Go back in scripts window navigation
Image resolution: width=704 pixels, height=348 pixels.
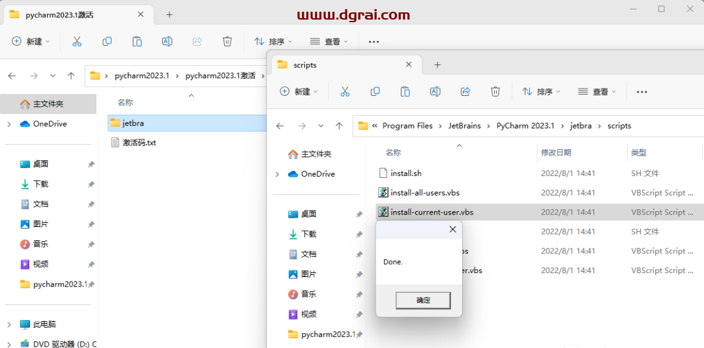click(x=280, y=126)
